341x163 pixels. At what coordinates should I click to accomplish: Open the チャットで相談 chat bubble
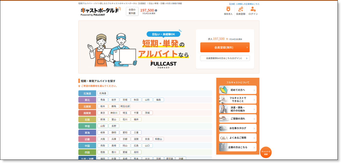coord(266,153)
